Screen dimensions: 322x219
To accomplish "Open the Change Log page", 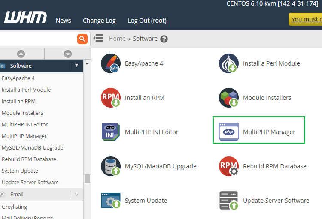I will pos(99,21).
